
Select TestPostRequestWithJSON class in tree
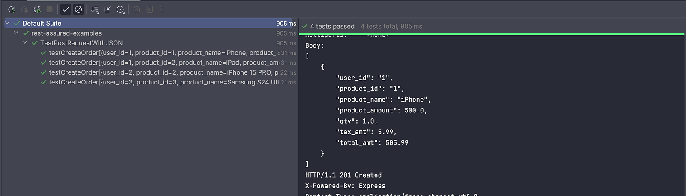pyautogui.click(x=81, y=43)
